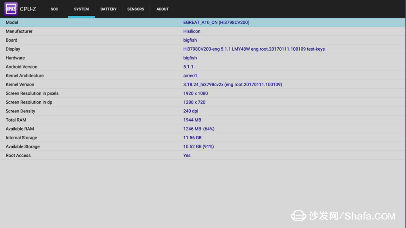
Task: Select the Manufacturer row label
Action: (19, 31)
